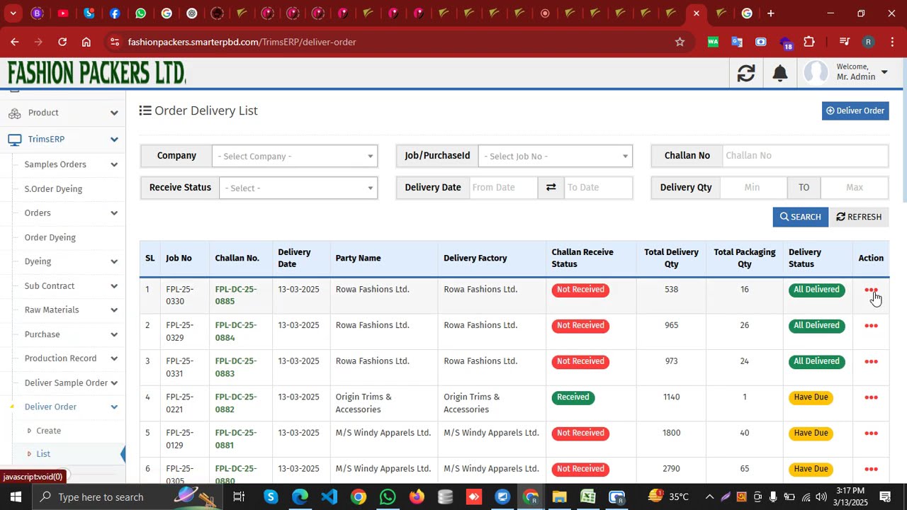Click the date range swap icon
Image resolution: width=907 pixels, height=510 pixels.
(551, 188)
